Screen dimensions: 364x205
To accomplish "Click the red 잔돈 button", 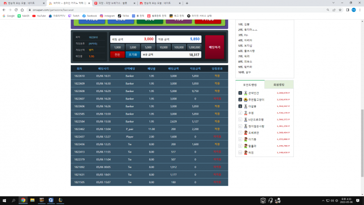I will [x=117, y=55].
